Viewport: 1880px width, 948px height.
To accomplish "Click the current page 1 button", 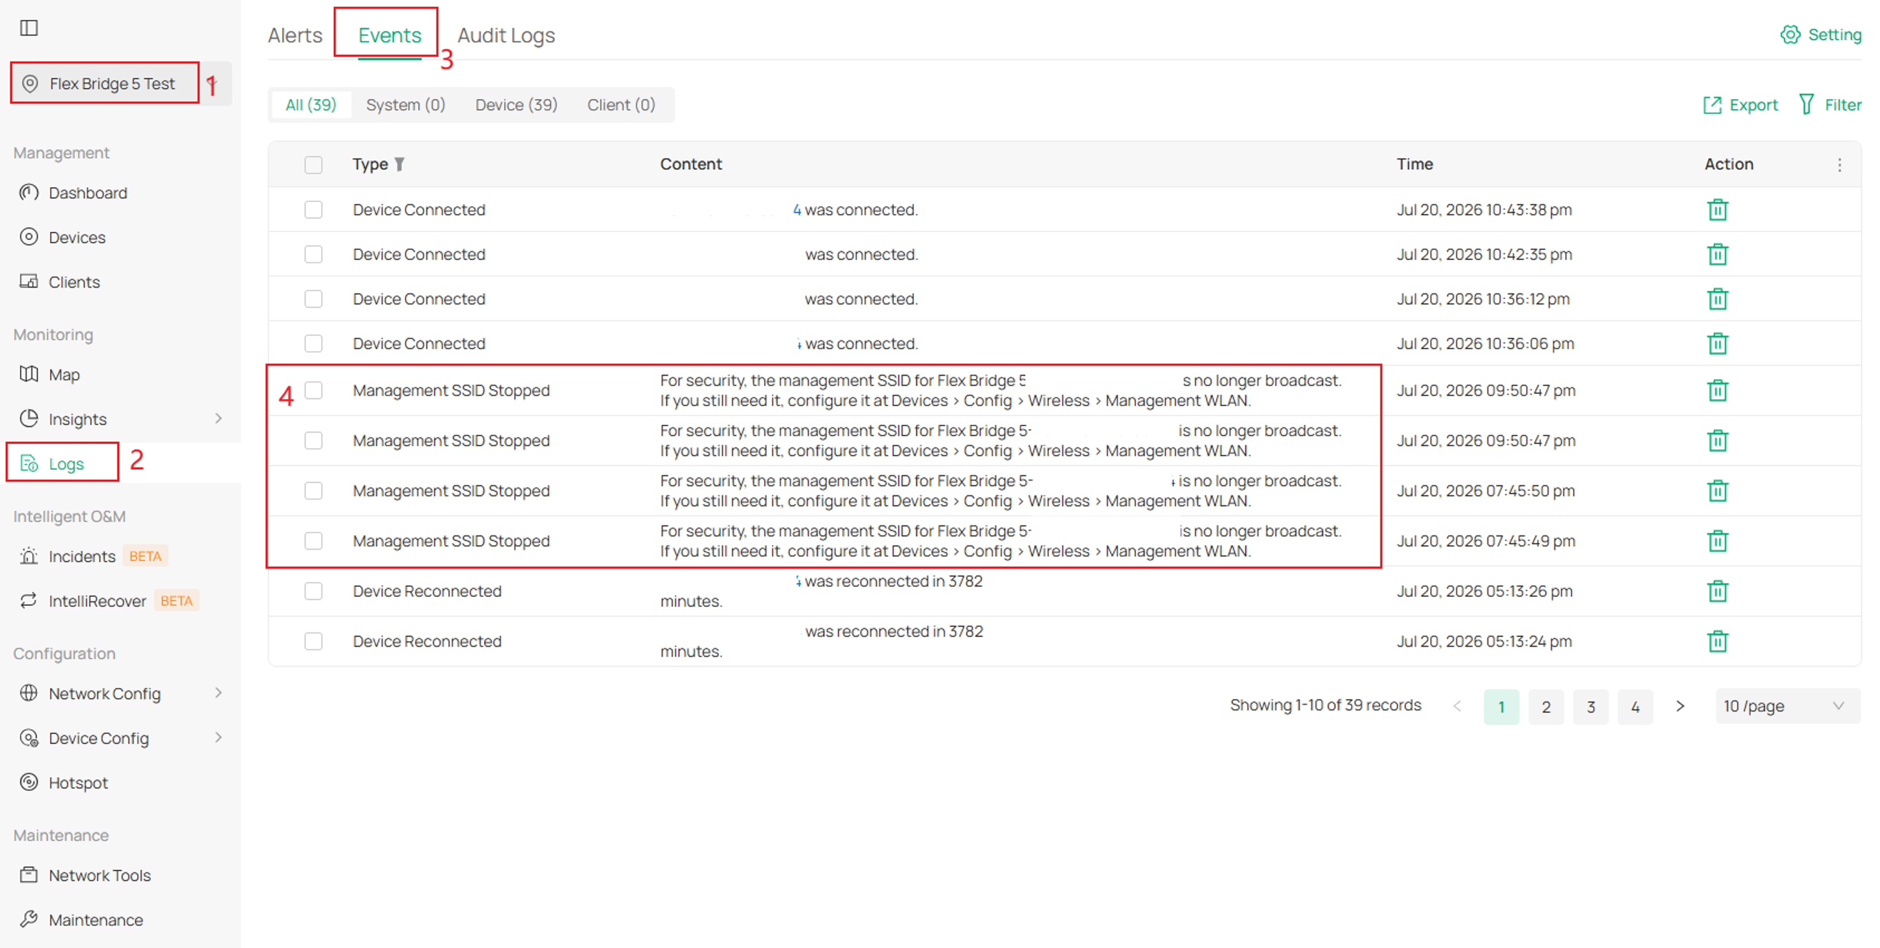I will pos(1502,707).
